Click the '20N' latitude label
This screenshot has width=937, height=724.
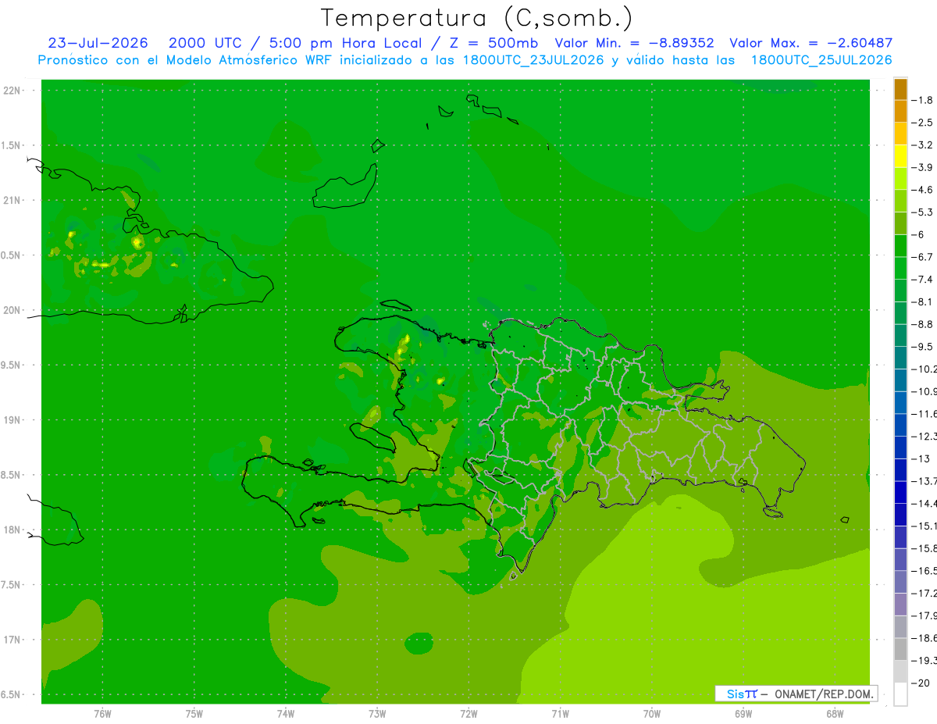pyautogui.click(x=12, y=310)
